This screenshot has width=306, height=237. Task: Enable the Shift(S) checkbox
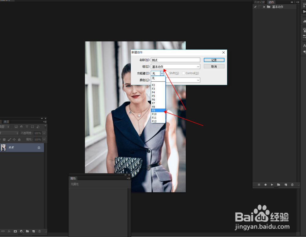(167, 73)
